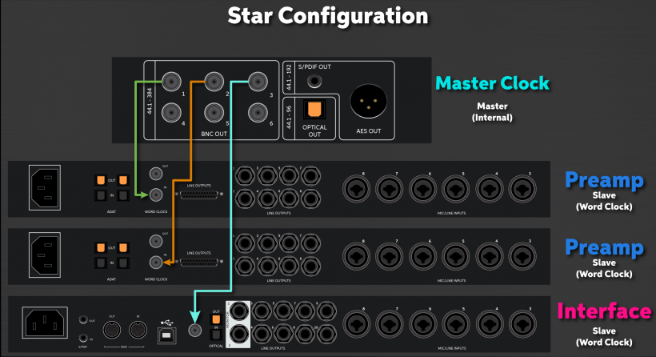The width and height of the screenshot is (656, 357).
Task: Select BNC output connector 5
Action: coord(214,113)
